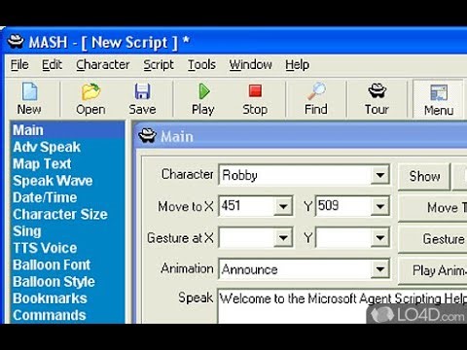Expand the Move to Y dropdown arrow
Image resolution: width=467 pixels, height=350 pixels.
(380, 206)
